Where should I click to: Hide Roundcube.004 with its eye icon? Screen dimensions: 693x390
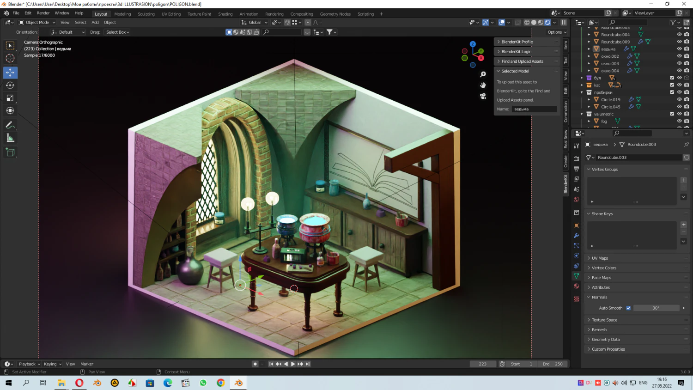point(679,35)
